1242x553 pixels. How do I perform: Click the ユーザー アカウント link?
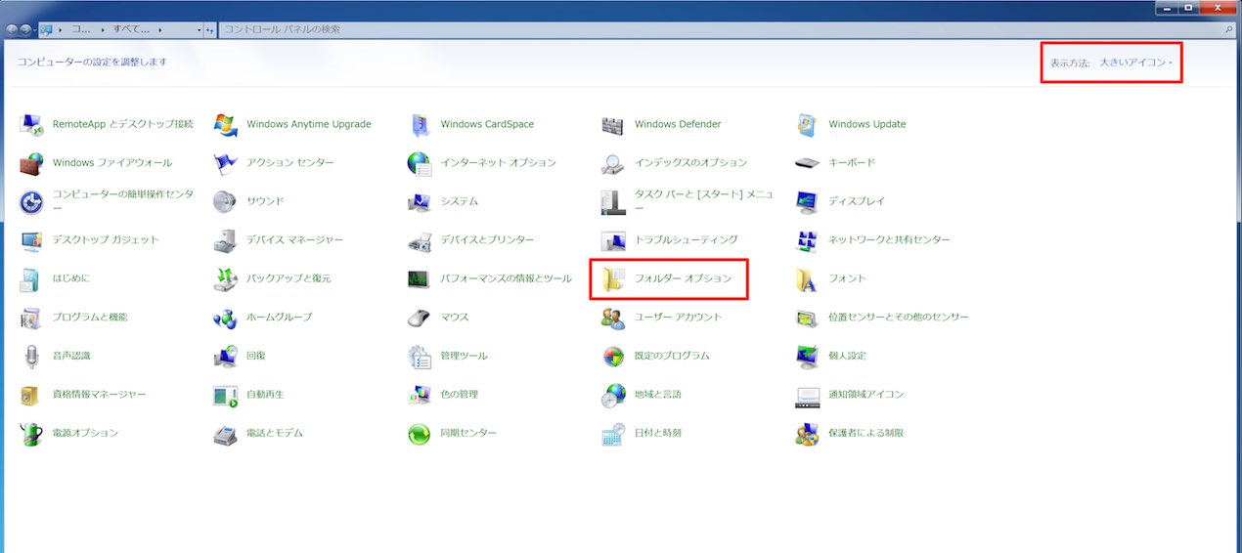pyautogui.click(x=678, y=318)
